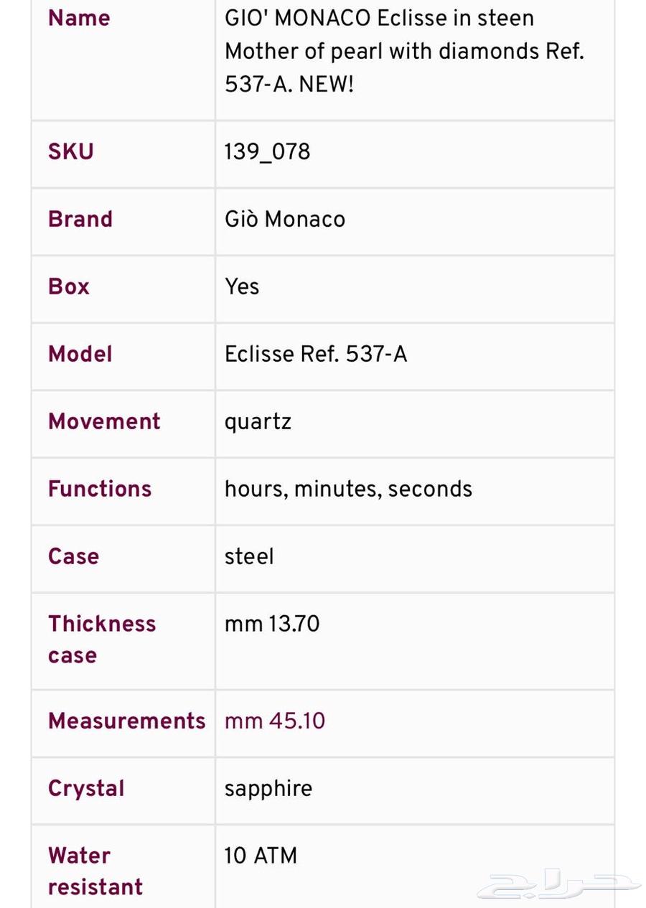Select the Eclisse Ref. 537-A model value
Image resolution: width=646 pixels, height=908 pixels.
click(316, 354)
